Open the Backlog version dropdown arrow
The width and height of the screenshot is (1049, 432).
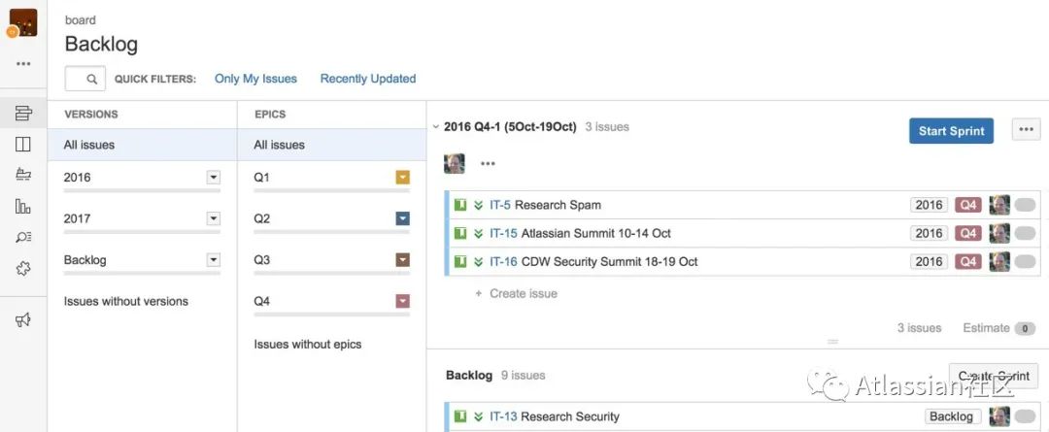pyautogui.click(x=214, y=259)
